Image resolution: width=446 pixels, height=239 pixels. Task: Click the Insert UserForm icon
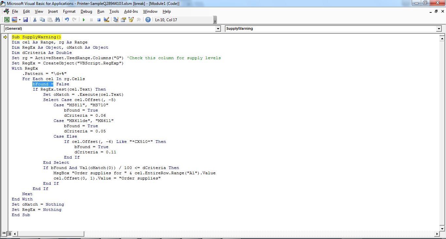(14, 20)
